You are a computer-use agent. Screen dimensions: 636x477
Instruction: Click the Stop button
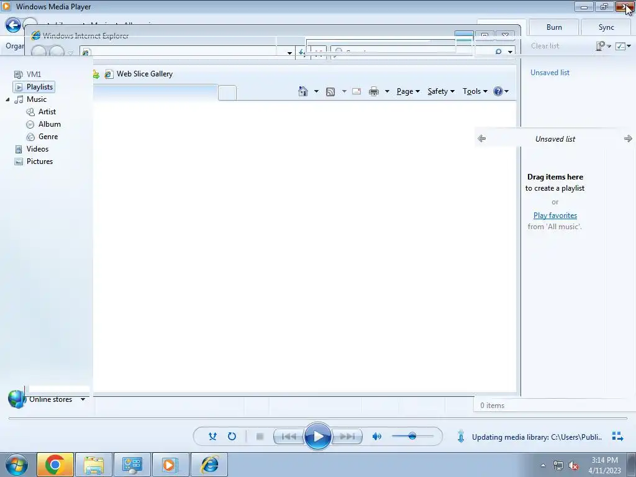pyautogui.click(x=260, y=437)
